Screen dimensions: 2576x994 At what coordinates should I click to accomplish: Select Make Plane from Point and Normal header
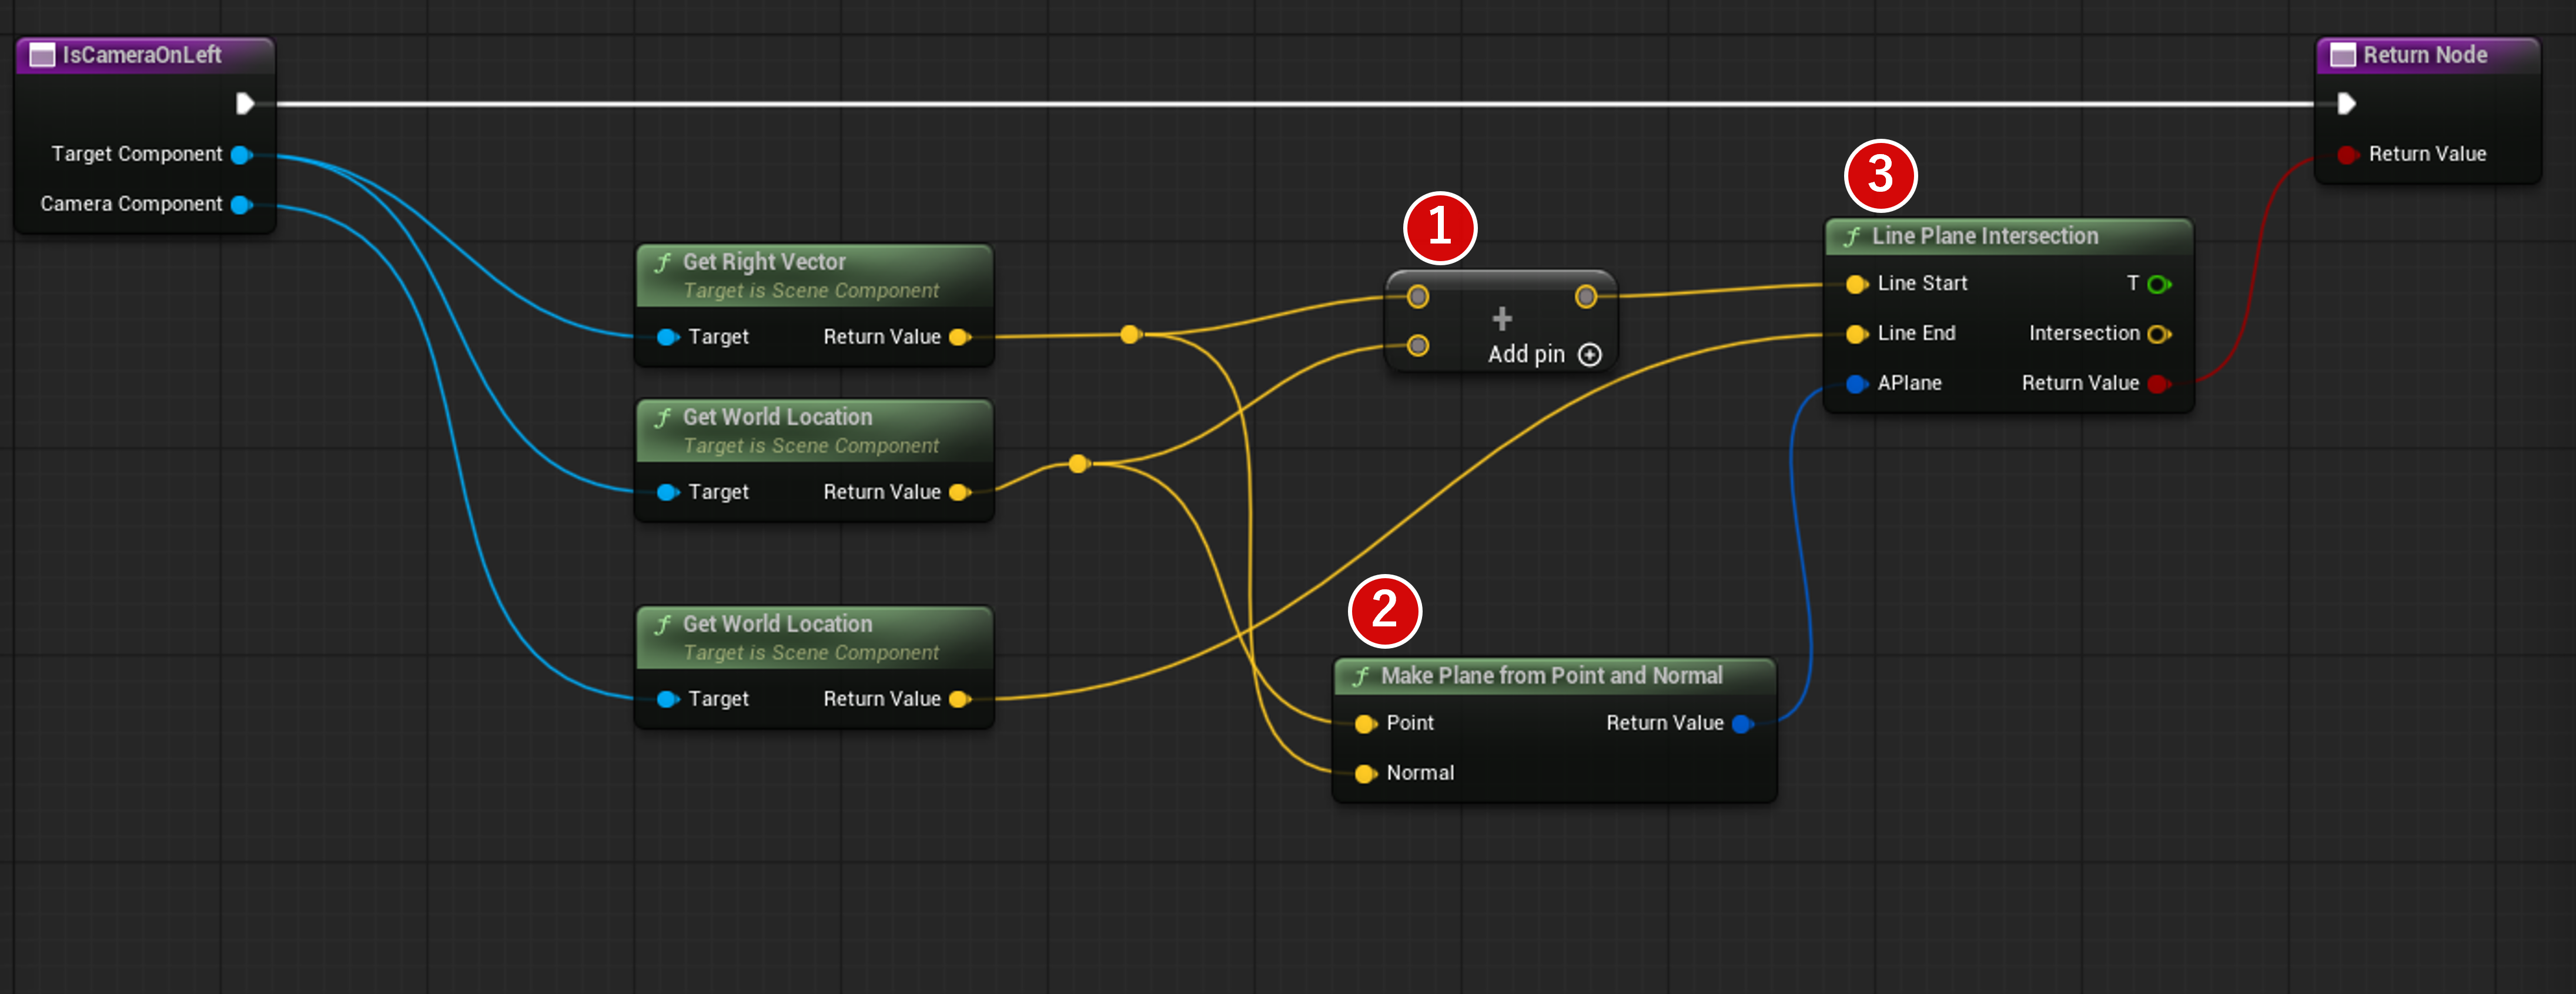pyautogui.click(x=1551, y=676)
